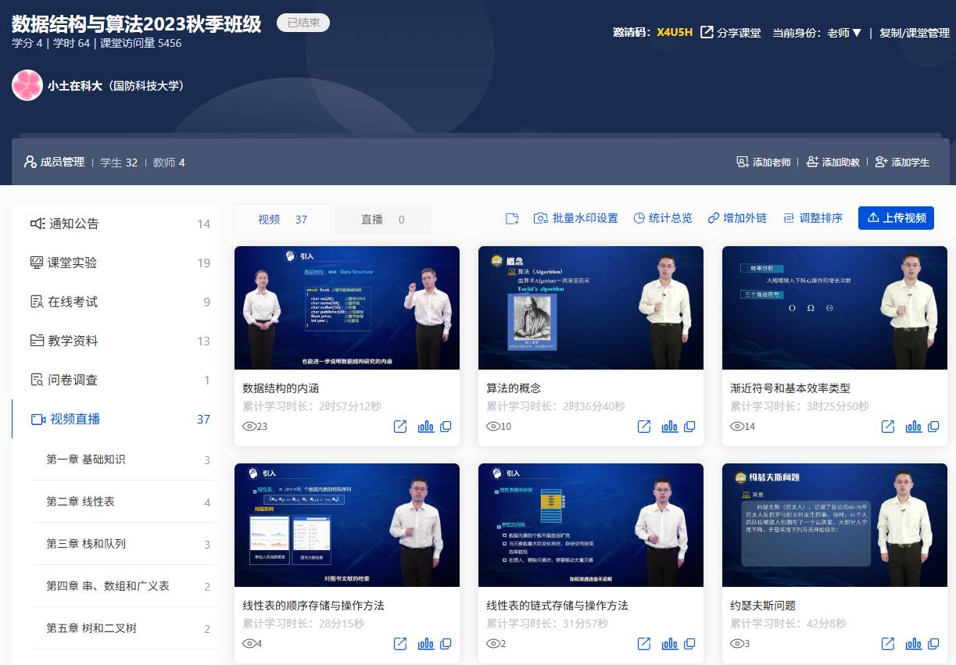Expand 第一章 基础知识 chapter
The image size is (956, 665).
(86, 459)
